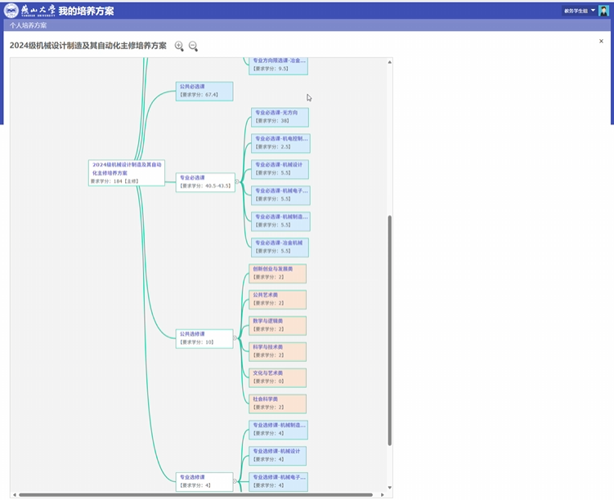Image resolution: width=614 pixels, height=500 pixels.
Task: Click the horizontal scrollbar thumb
Action: coord(195,495)
